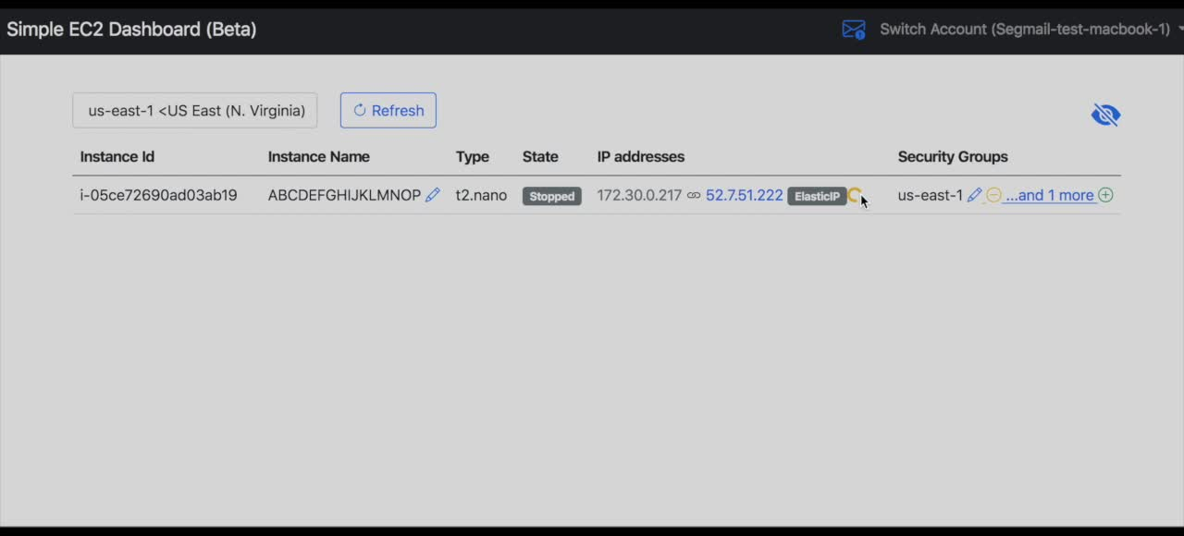Click the ABCDEFGHIJKLMNOP instance name text

pos(344,196)
